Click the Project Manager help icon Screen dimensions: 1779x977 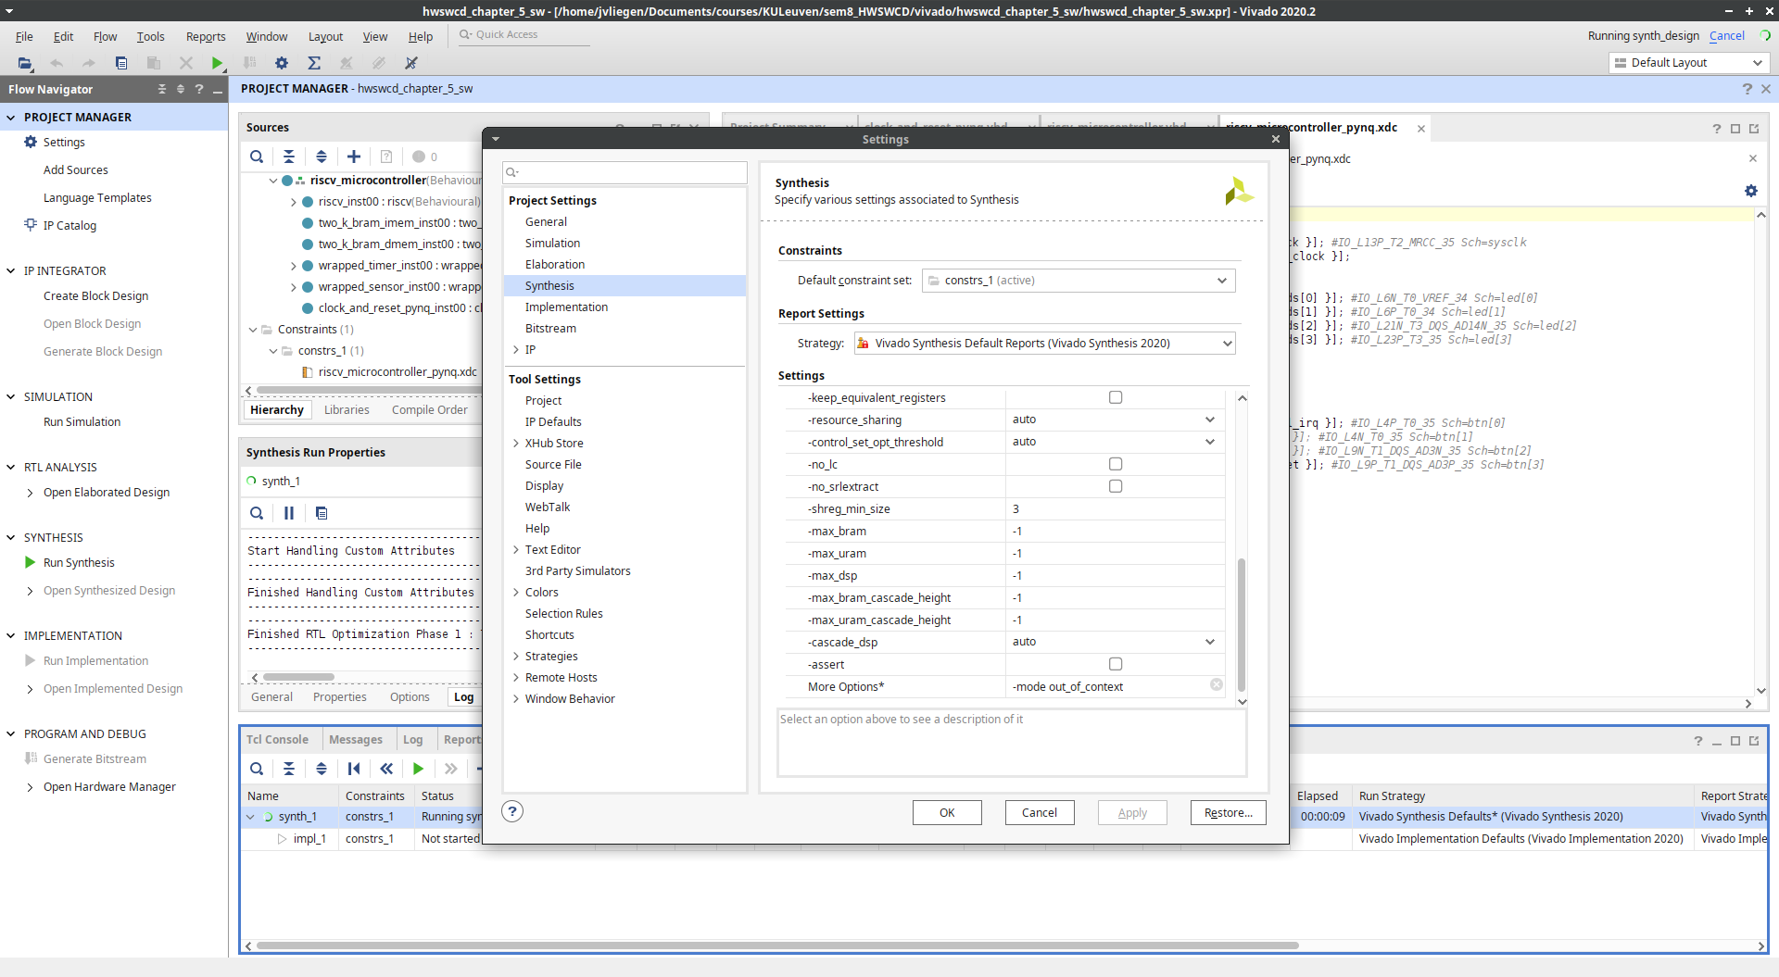[1747, 89]
